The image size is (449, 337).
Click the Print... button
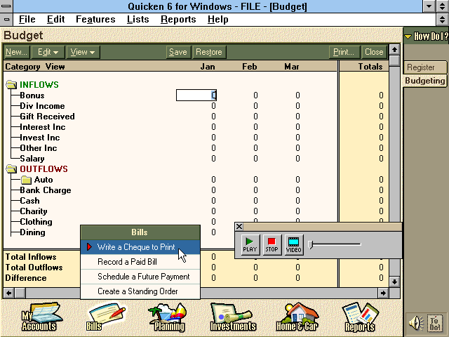click(344, 52)
